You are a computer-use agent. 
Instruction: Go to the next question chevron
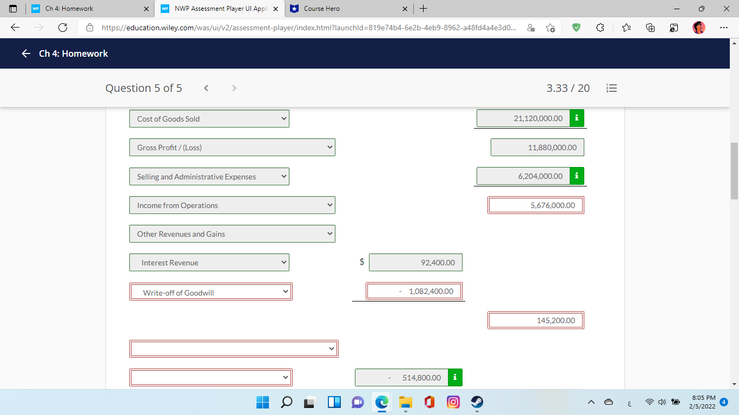[x=234, y=88]
